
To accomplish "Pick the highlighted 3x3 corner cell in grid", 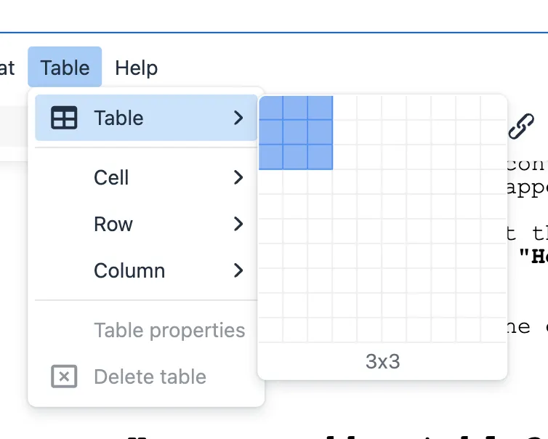I will point(321,157).
